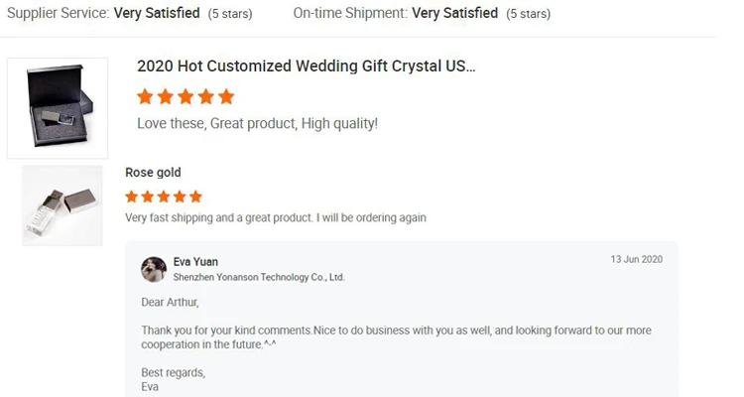Click the 13 Jun 2020 reply date
The height and width of the screenshot is (397, 744).
pos(636,259)
